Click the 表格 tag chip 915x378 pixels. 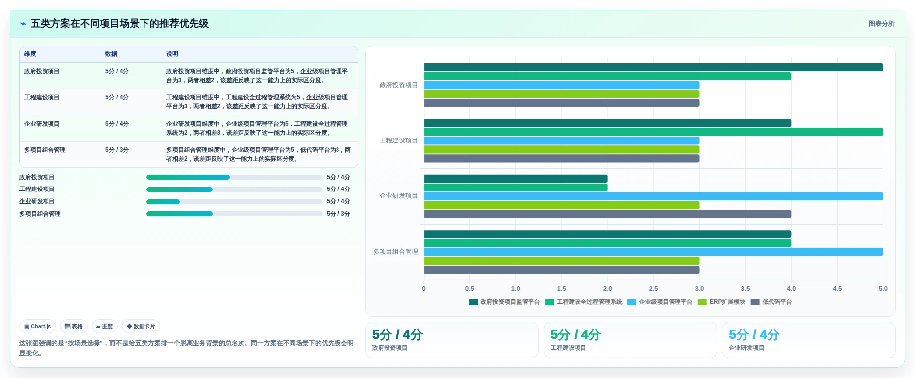click(x=74, y=327)
